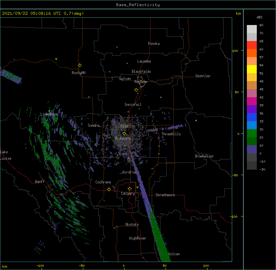Select the red 65-60 dBZ legend swatch
Image resolution: width=276 pixels, height=270 pixels.
252,45
